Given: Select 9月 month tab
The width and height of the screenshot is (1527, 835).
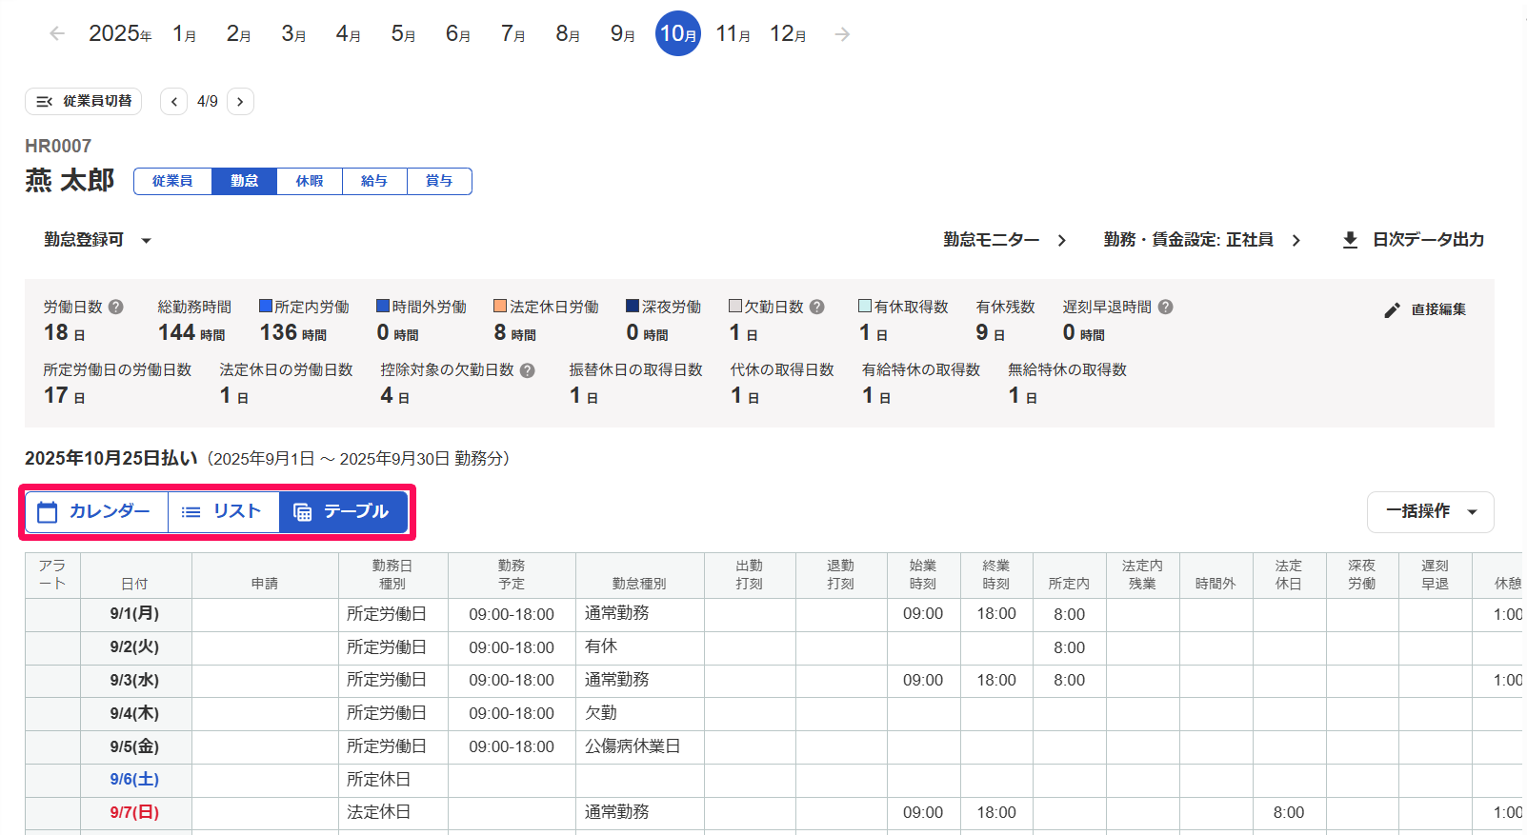Looking at the screenshot, I should coord(623,34).
